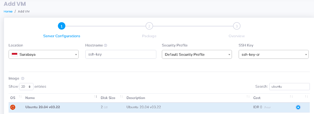314x114 pixels.
Task: Click the Hostname help question mark icon
Action: point(106,45)
